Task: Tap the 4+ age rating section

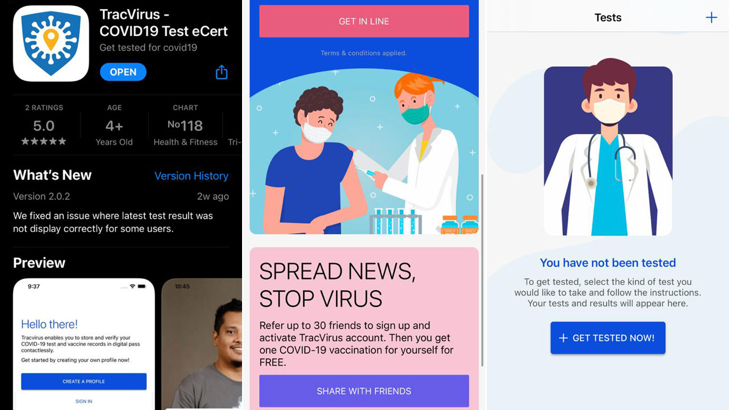Action: tap(114, 125)
